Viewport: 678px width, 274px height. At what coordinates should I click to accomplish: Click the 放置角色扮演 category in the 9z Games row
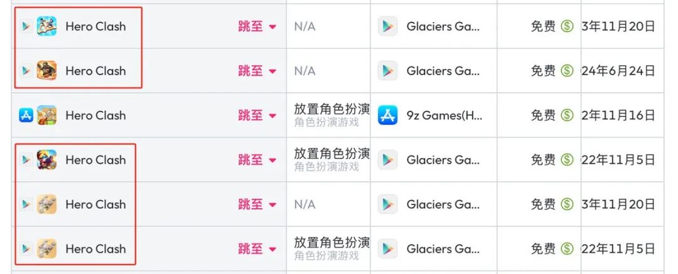[x=331, y=109]
